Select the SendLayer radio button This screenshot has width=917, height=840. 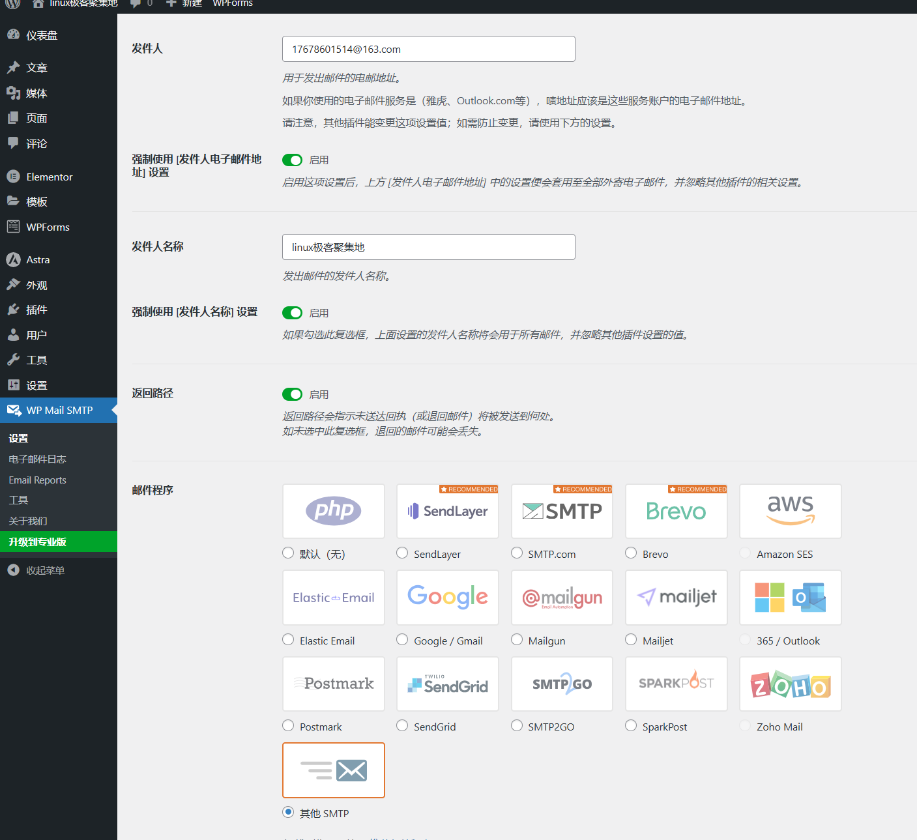point(402,553)
